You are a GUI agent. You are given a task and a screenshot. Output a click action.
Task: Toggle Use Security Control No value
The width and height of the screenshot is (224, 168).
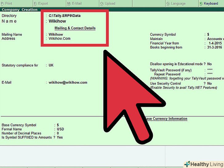[210, 83]
